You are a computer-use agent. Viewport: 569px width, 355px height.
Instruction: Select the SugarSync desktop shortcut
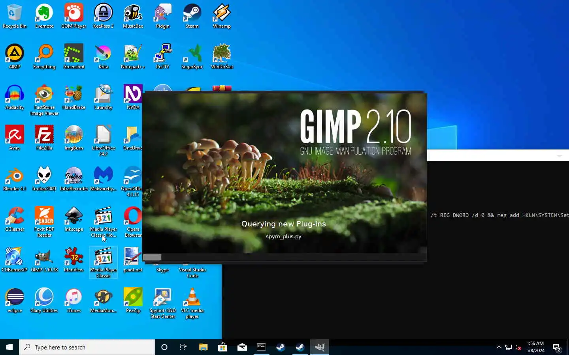point(192,57)
